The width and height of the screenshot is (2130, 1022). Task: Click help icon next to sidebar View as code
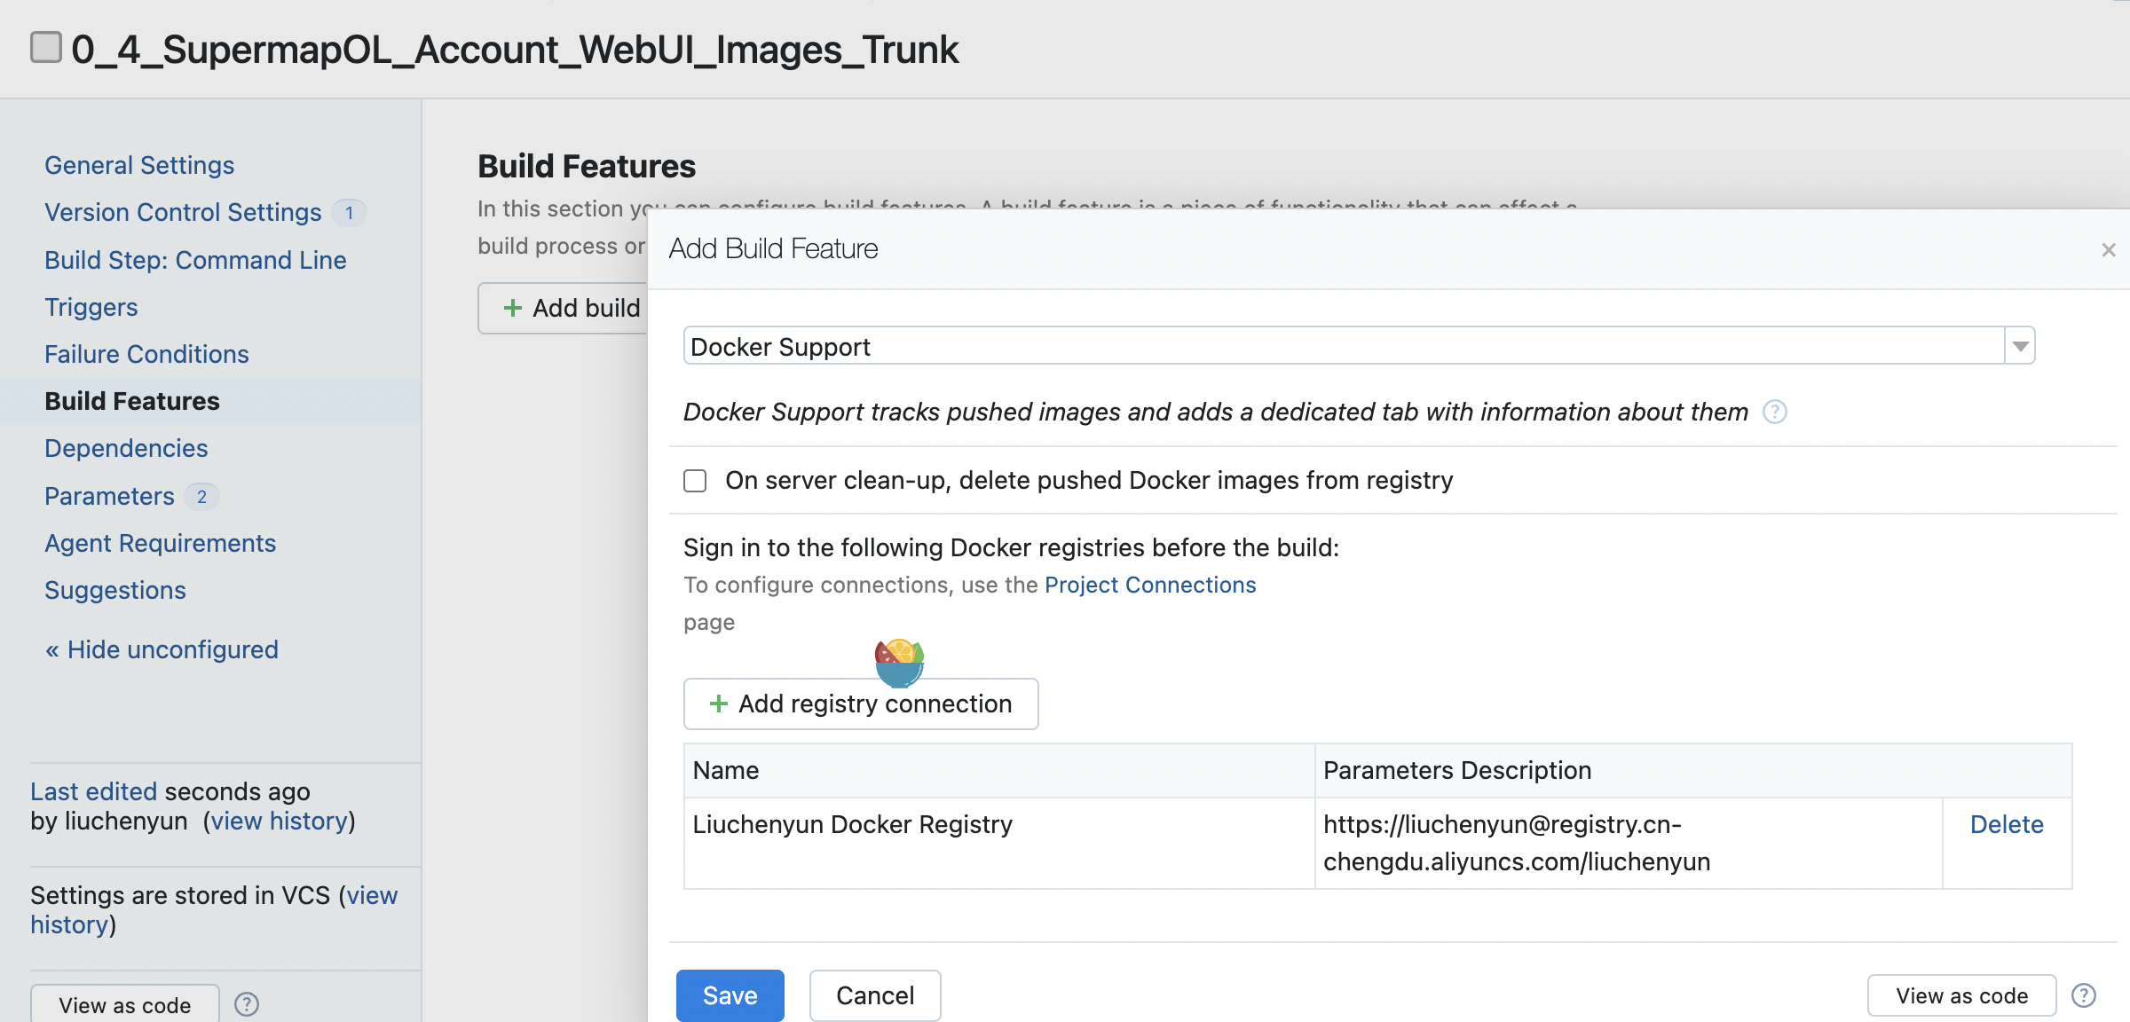tap(247, 1004)
